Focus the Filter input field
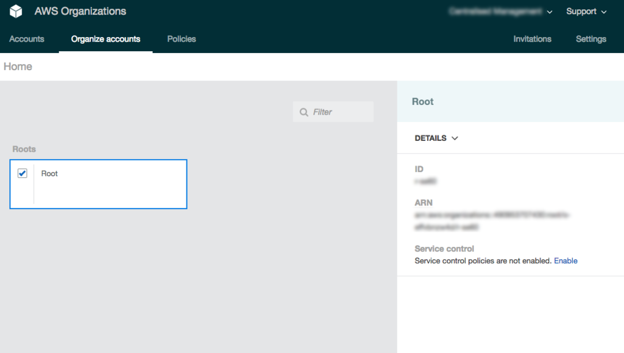The width and height of the screenshot is (624, 353). tap(333, 112)
